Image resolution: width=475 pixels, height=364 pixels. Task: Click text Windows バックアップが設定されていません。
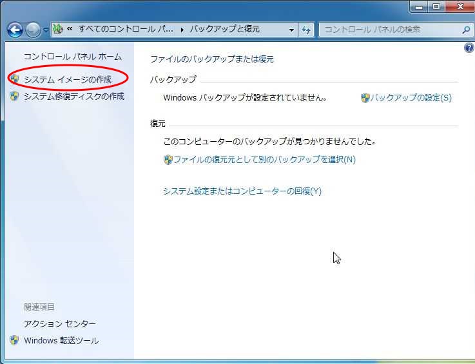click(245, 98)
